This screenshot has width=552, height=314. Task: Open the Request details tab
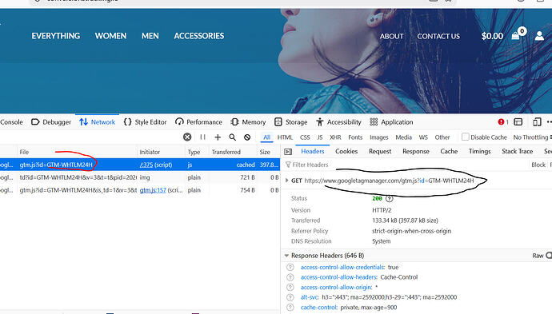click(x=380, y=151)
